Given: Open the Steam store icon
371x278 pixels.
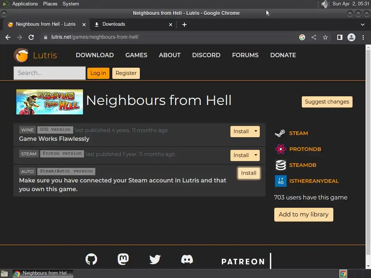Looking at the screenshot, I should [x=280, y=133].
